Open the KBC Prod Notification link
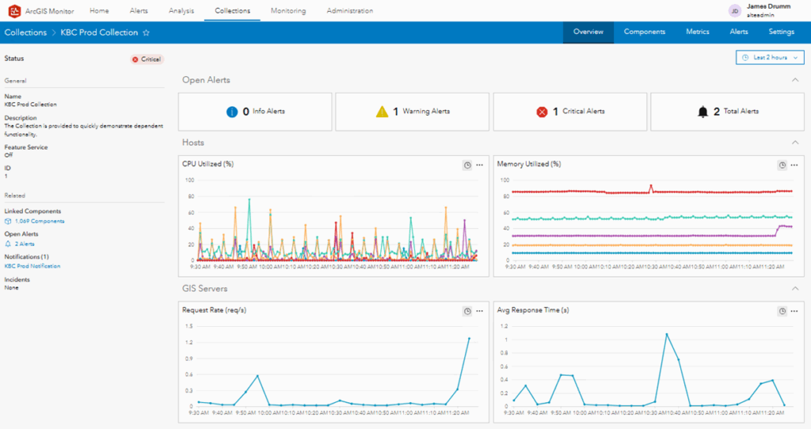 32,266
